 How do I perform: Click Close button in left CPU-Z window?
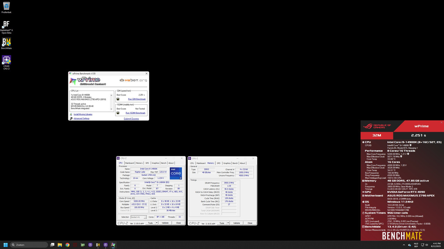coord(178,223)
